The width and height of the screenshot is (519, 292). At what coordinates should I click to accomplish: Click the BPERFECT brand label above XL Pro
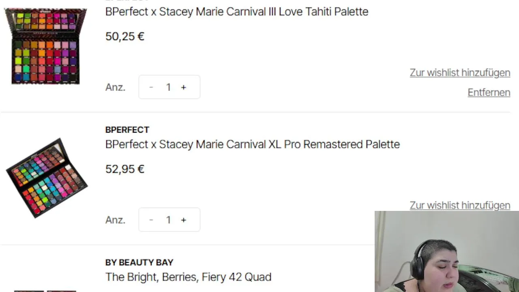click(x=127, y=130)
